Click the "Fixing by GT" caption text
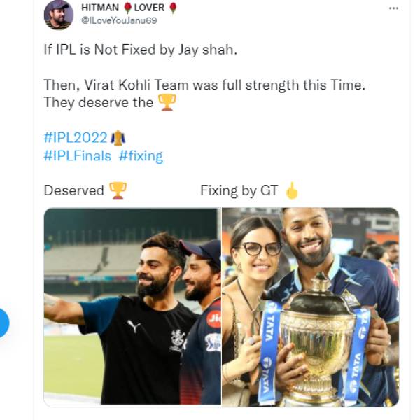Image resolution: width=420 pixels, height=420 pixels. 239,190
